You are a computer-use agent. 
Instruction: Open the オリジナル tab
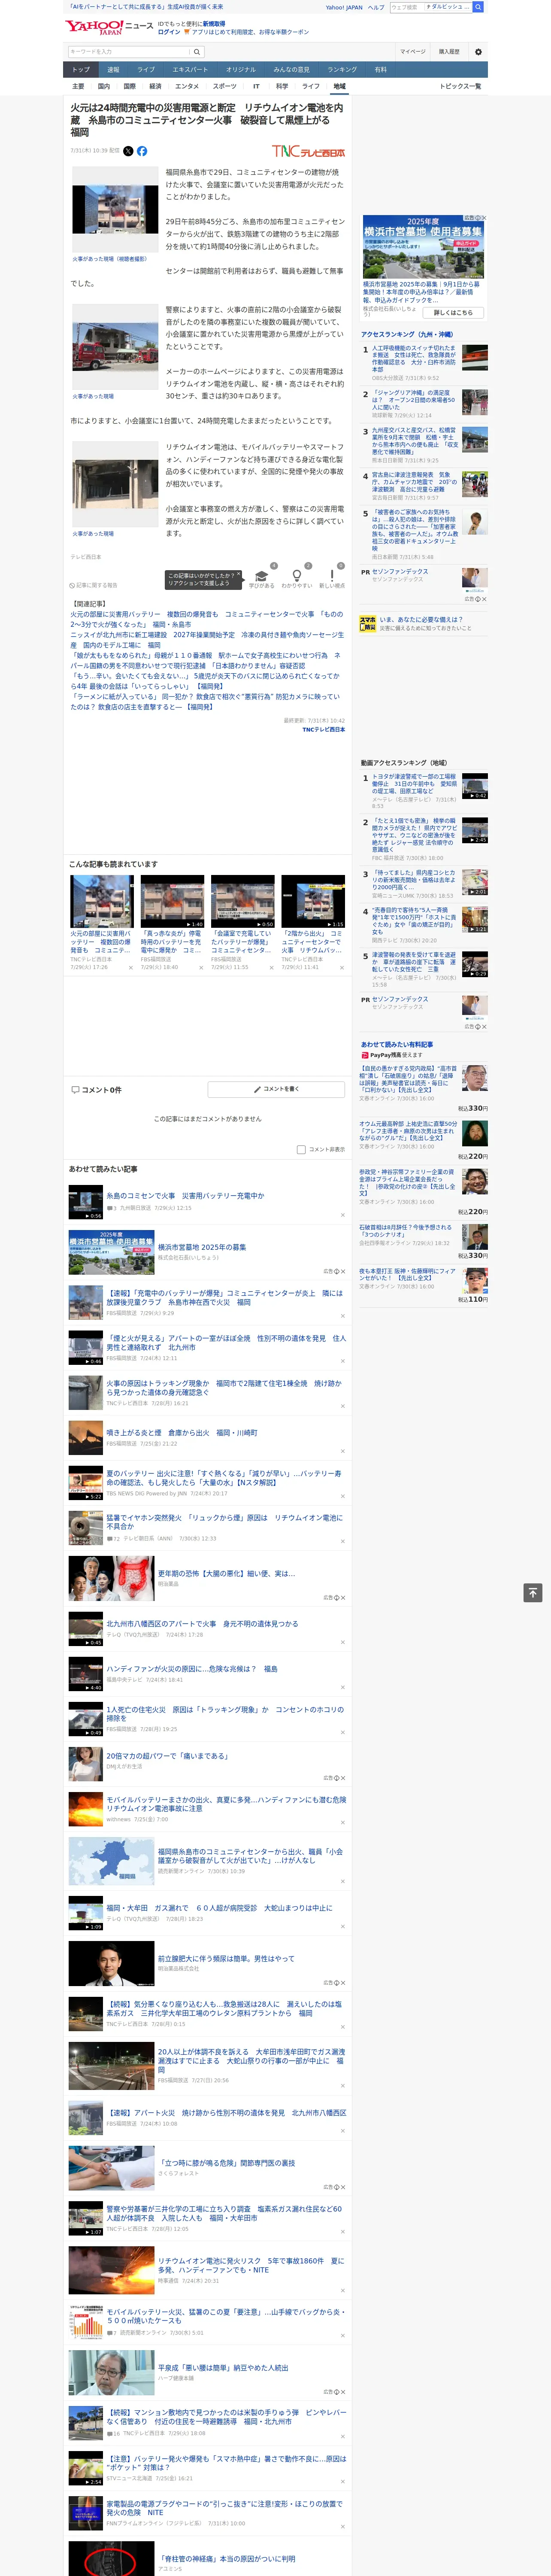241,70
